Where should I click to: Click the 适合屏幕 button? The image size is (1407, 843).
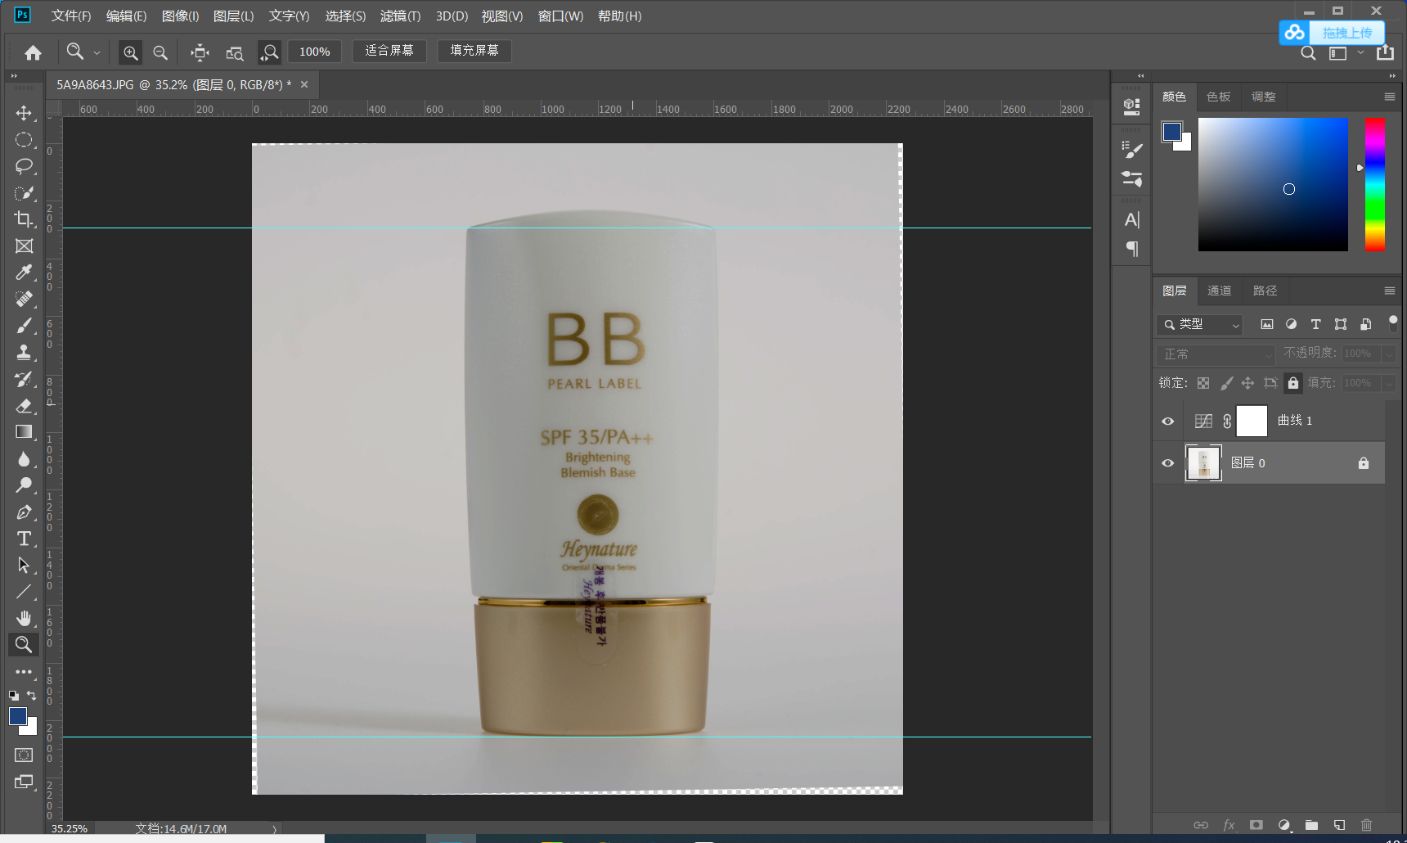389,51
